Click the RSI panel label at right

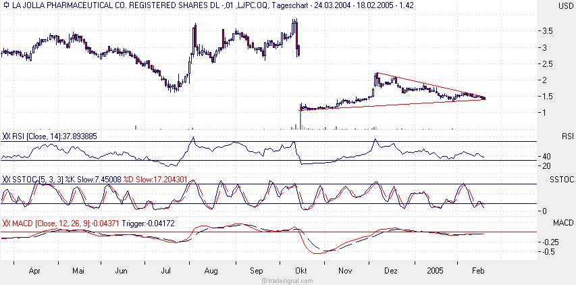point(567,136)
